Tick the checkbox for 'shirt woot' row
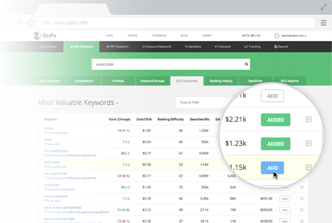 [38, 165]
